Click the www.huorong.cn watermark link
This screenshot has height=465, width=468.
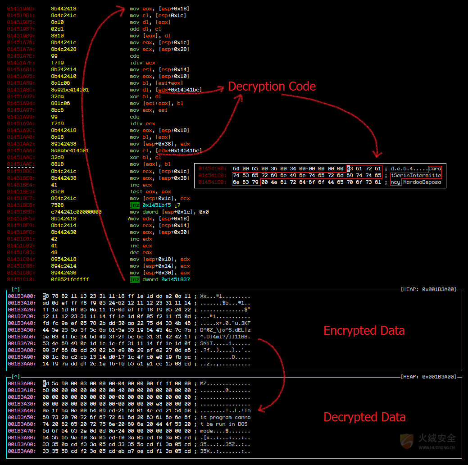(436, 448)
